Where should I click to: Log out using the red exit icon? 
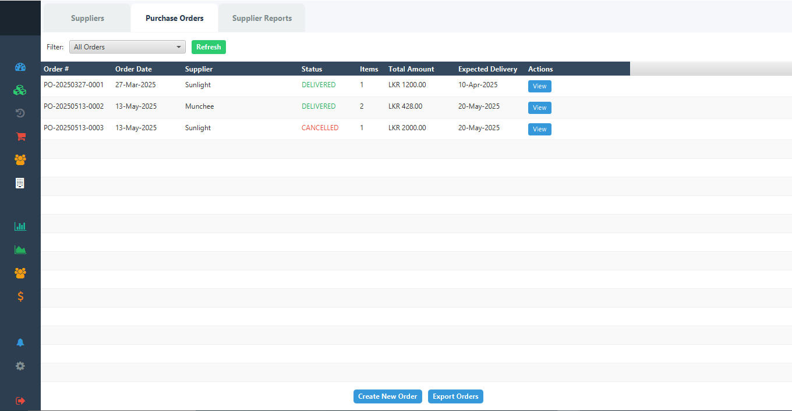[20, 401]
